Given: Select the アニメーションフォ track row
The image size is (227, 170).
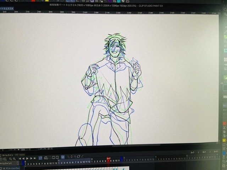Looking at the screenshot, I should [10, 169].
